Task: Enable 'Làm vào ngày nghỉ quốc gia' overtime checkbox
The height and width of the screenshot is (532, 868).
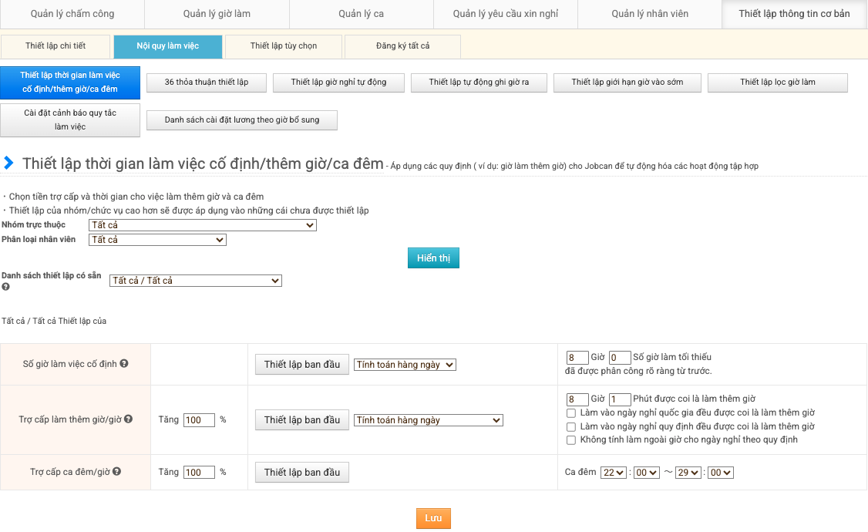Action: pyautogui.click(x=571, y=413)
